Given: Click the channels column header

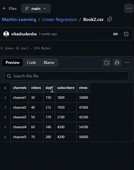Looking at the screenshot, I should point(20,88).
